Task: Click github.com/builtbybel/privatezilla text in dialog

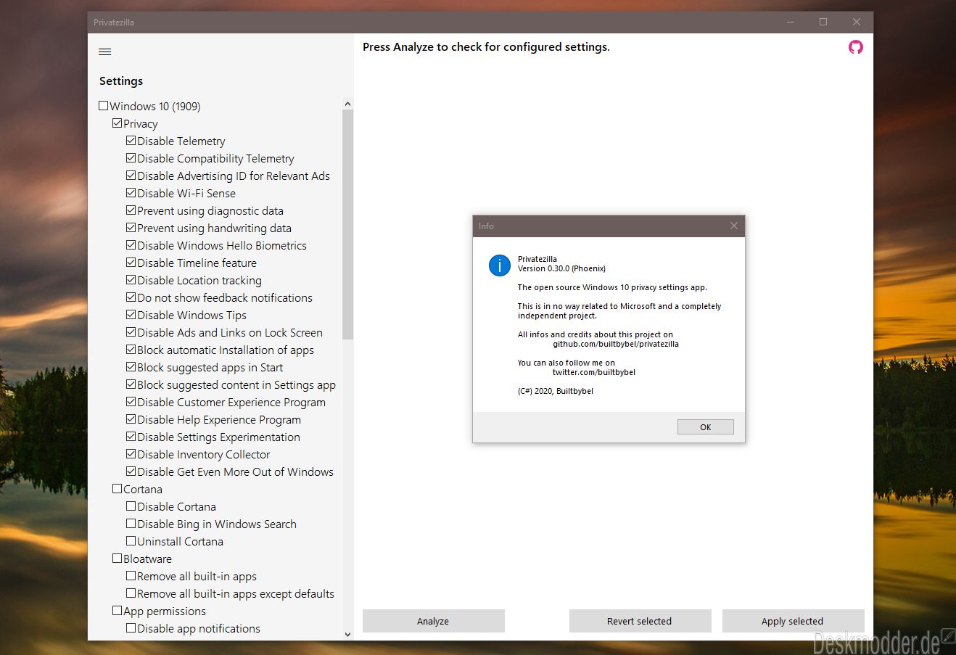Action: point(616,344)
